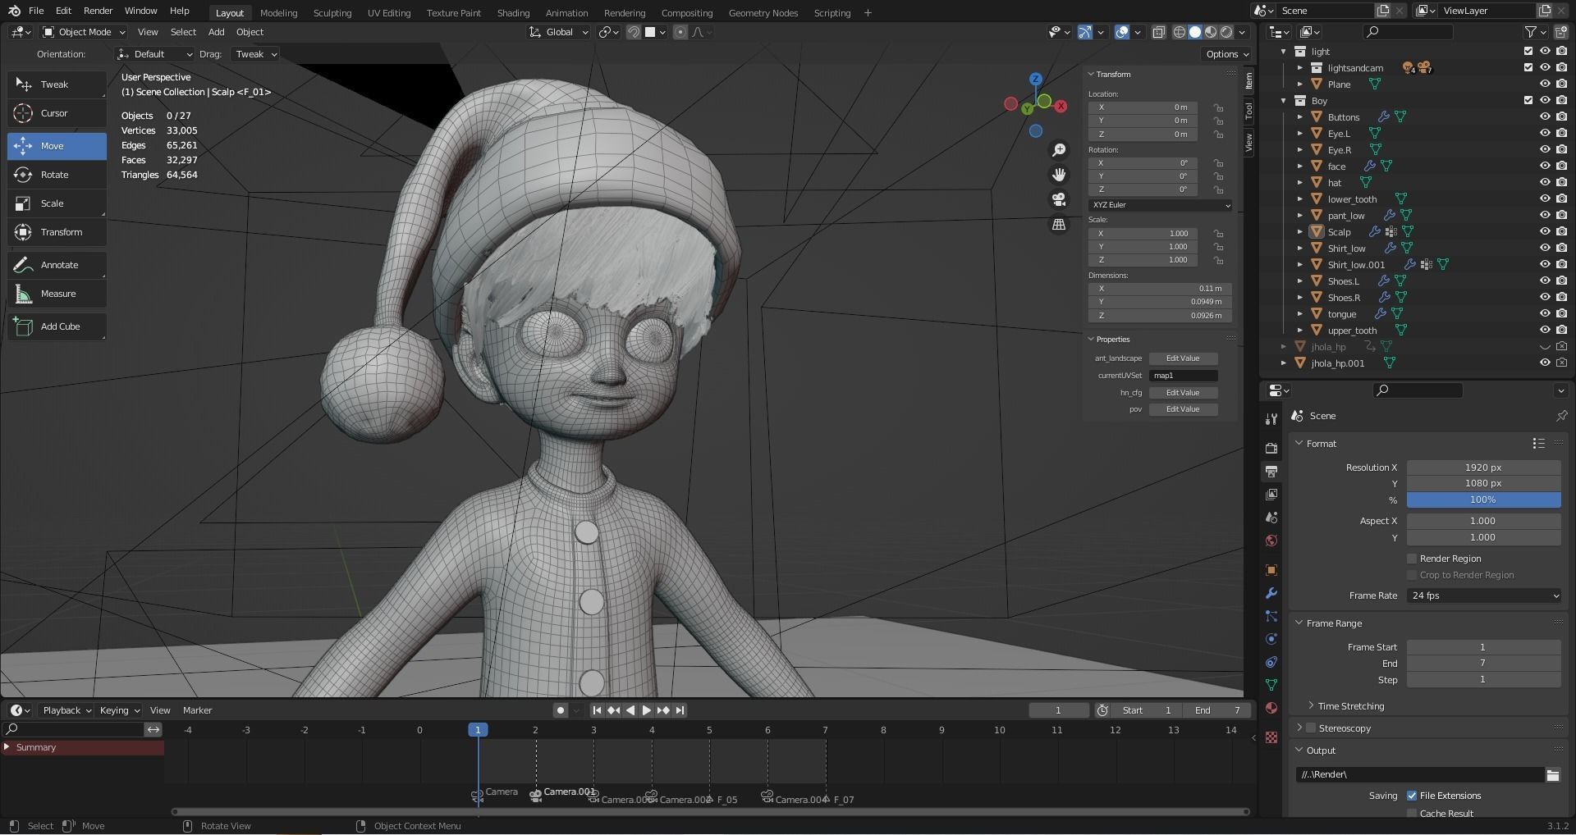
Task: Click the zoom view magnifier icon
Action: [1059, 150]
